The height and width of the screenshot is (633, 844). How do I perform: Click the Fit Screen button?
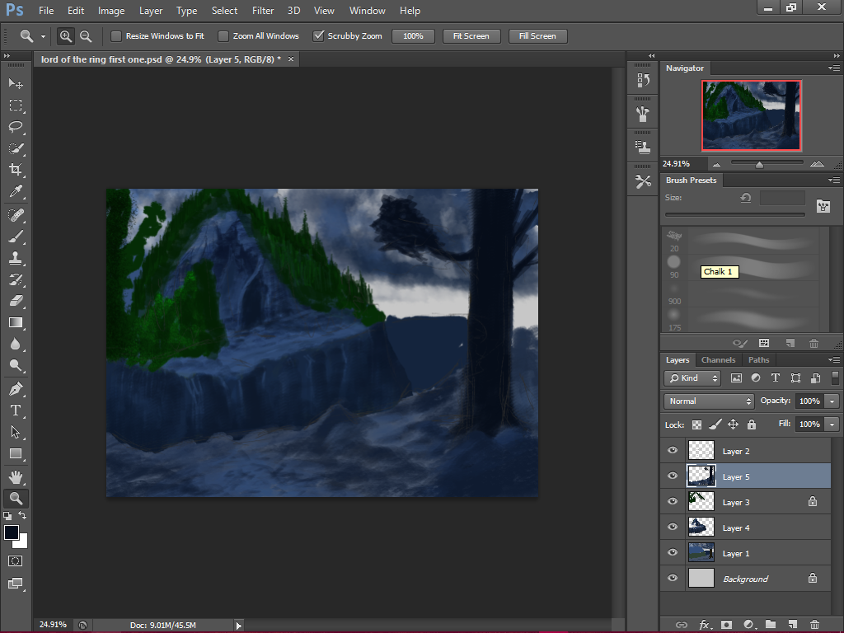(x=471, y=36)
